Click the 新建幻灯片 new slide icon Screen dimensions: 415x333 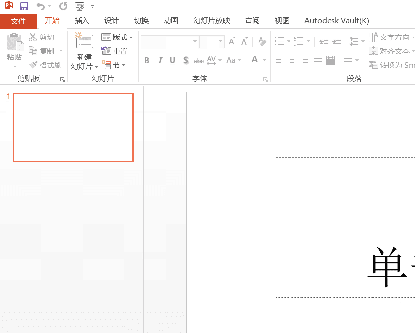pyautogui.click(x=84, y=40)
